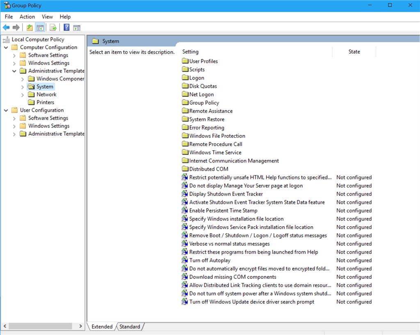The height and width of the screenshot is (335, 420).
Task: Click the System header folder icon
Action: [x=95, y=41]
